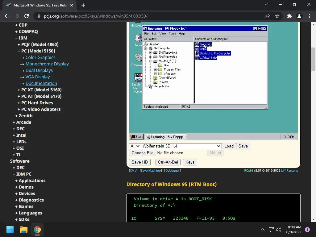Open the Monochrome Display sidebar link
Viewport: 316px width, 237px height.
tap(47, 64)
